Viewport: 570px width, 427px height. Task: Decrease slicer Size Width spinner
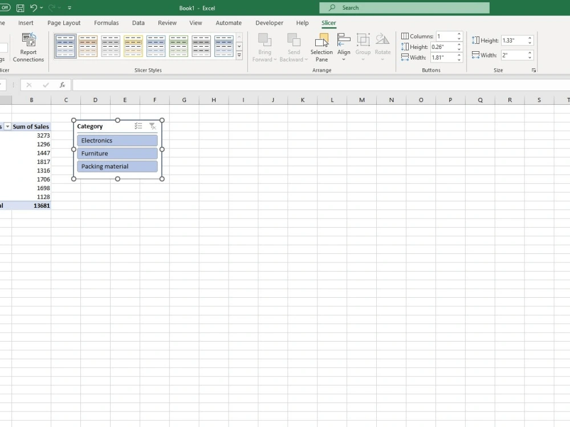pyautogui.click(x=530, y=58)
